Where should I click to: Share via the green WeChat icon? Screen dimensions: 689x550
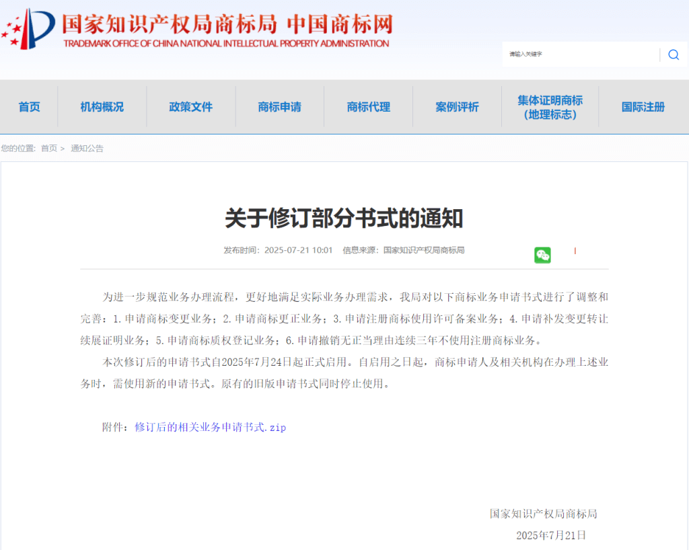pyautogui.click(x=542, y=255)
